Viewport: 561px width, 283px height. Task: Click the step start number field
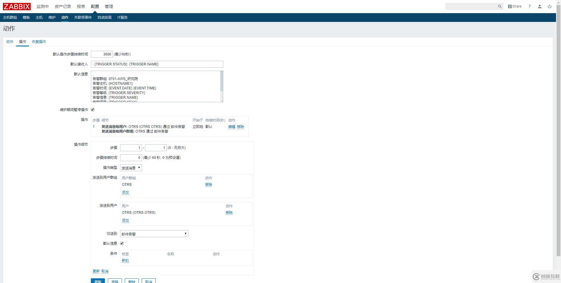point(131,148)
